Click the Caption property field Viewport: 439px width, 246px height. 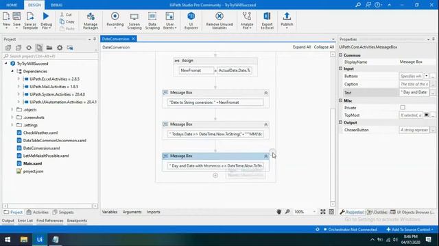tap(414, 84)
